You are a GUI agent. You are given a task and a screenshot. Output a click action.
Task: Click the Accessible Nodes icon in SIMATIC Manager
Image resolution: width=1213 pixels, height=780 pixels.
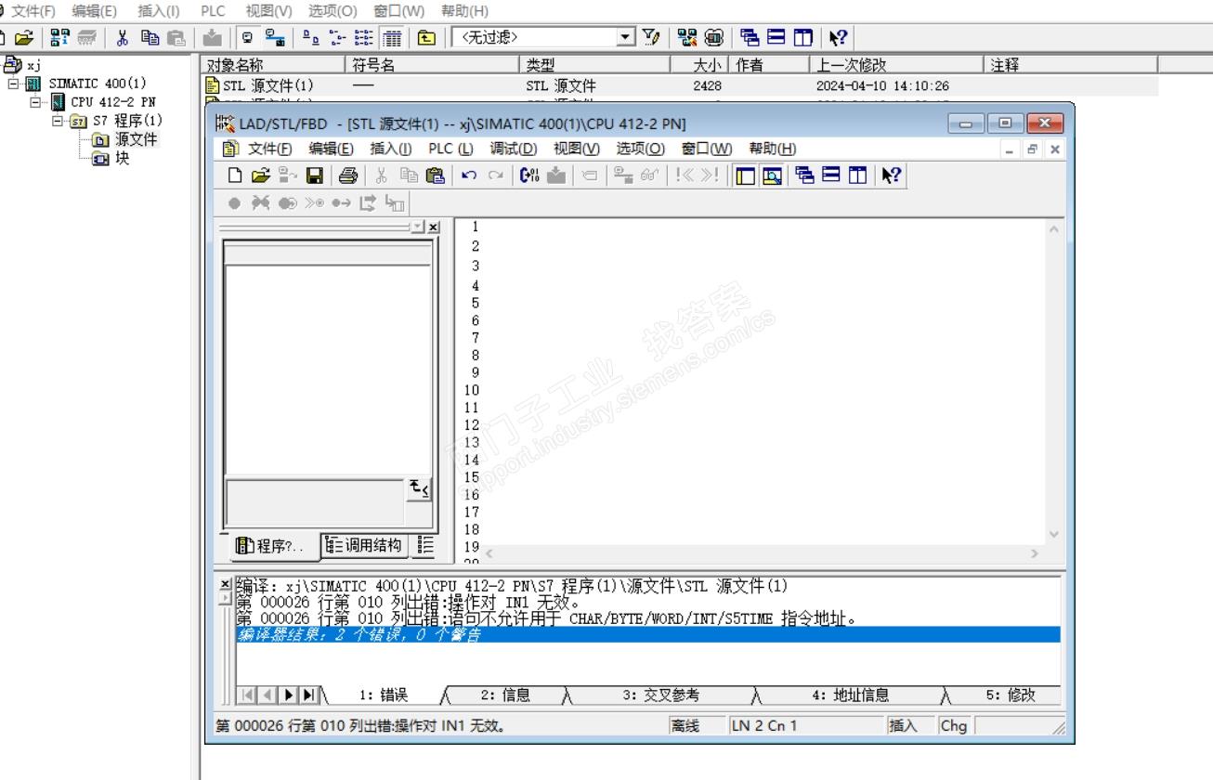click(x=59, y=37)
